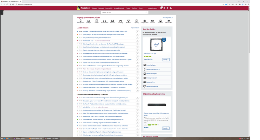Open the Firefox hamburger menu

tap(249, 5)
